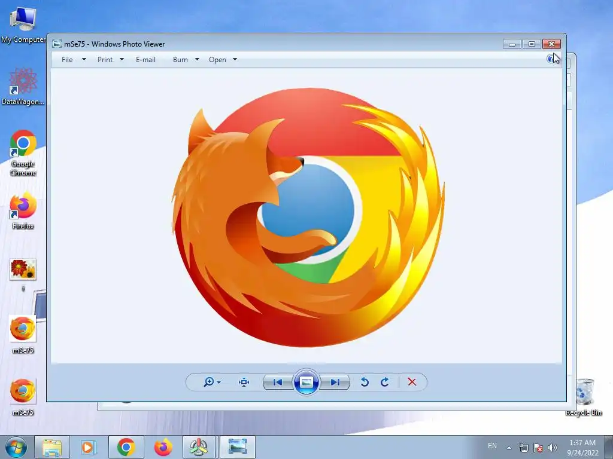Screen dimensions: 613x459
Task: Select the My Computer desktop icon
Action: pyautogui.click(x=23, y=24)
